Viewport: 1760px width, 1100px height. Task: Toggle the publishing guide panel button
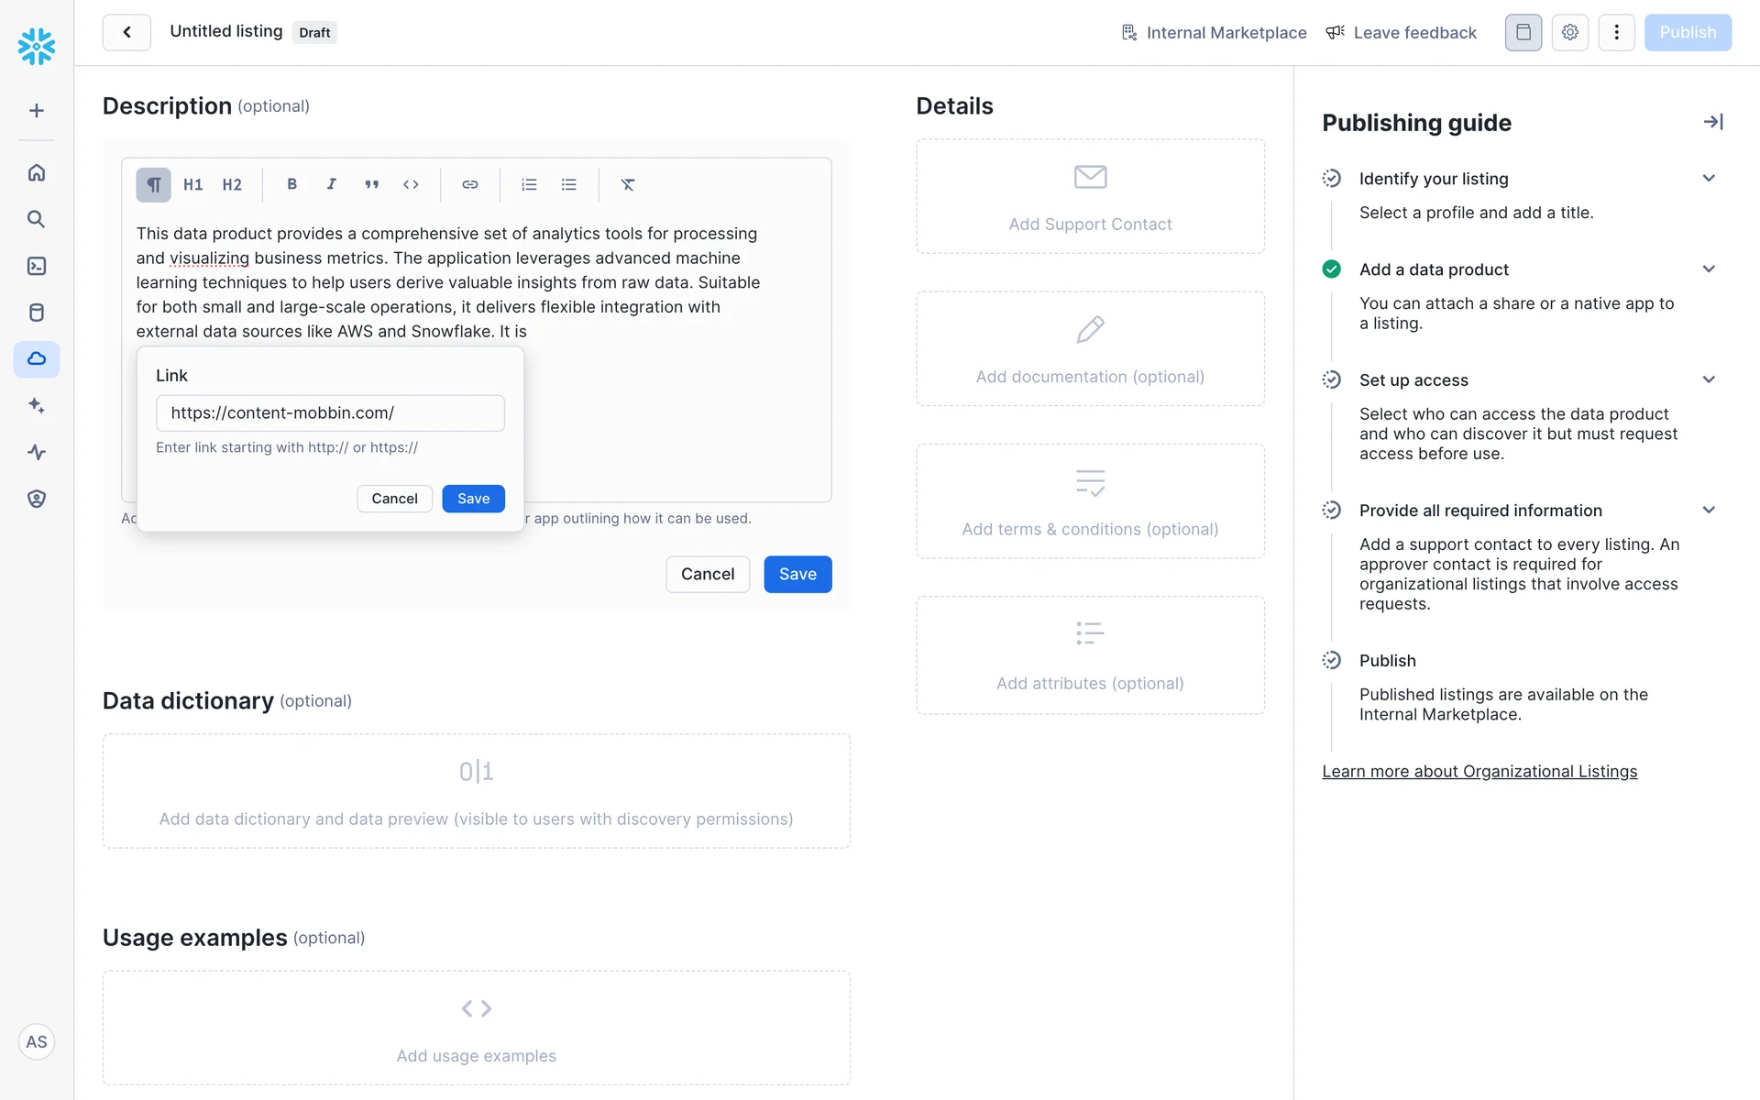[x=1523, y=32]
